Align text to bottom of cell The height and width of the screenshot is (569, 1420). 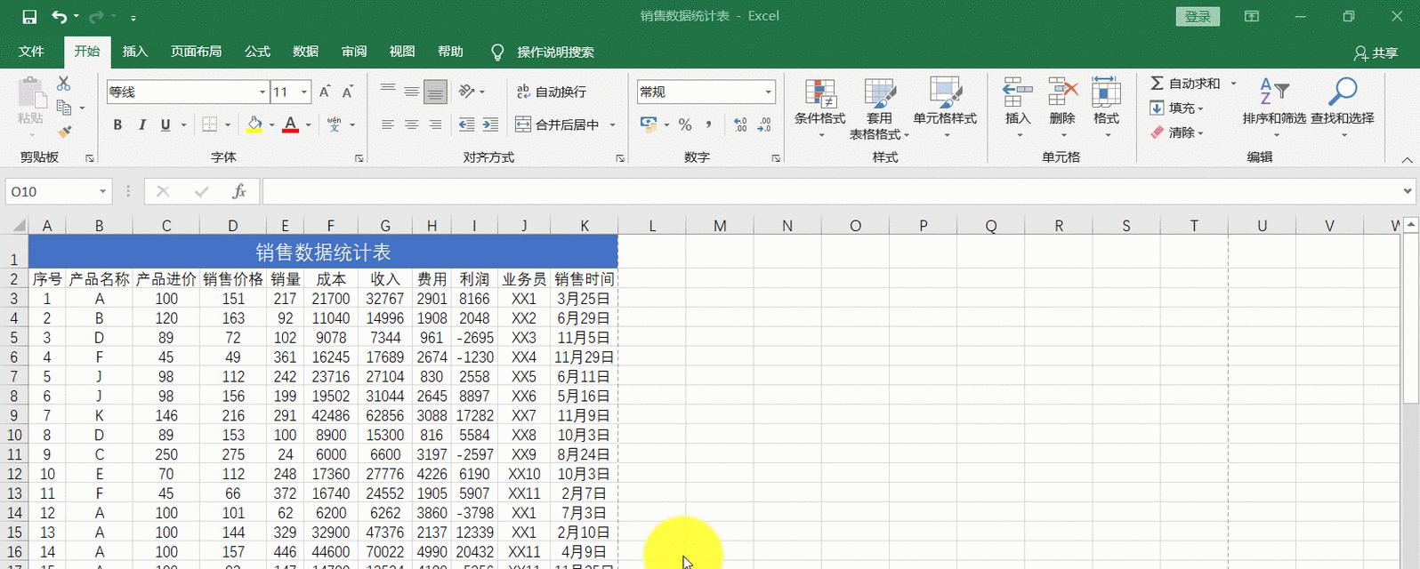[435, 91]
